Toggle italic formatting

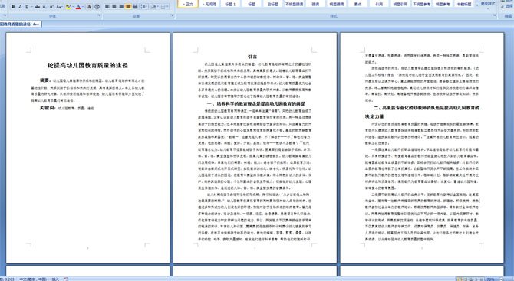20,7
